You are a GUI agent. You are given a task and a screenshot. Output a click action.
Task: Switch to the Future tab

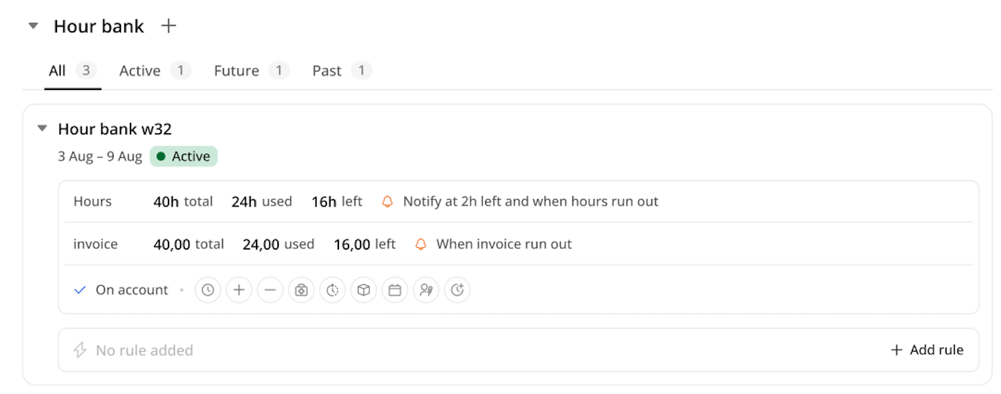coord(252,70)
